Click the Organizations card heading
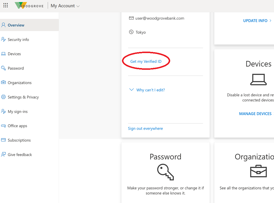 point(254,157)
